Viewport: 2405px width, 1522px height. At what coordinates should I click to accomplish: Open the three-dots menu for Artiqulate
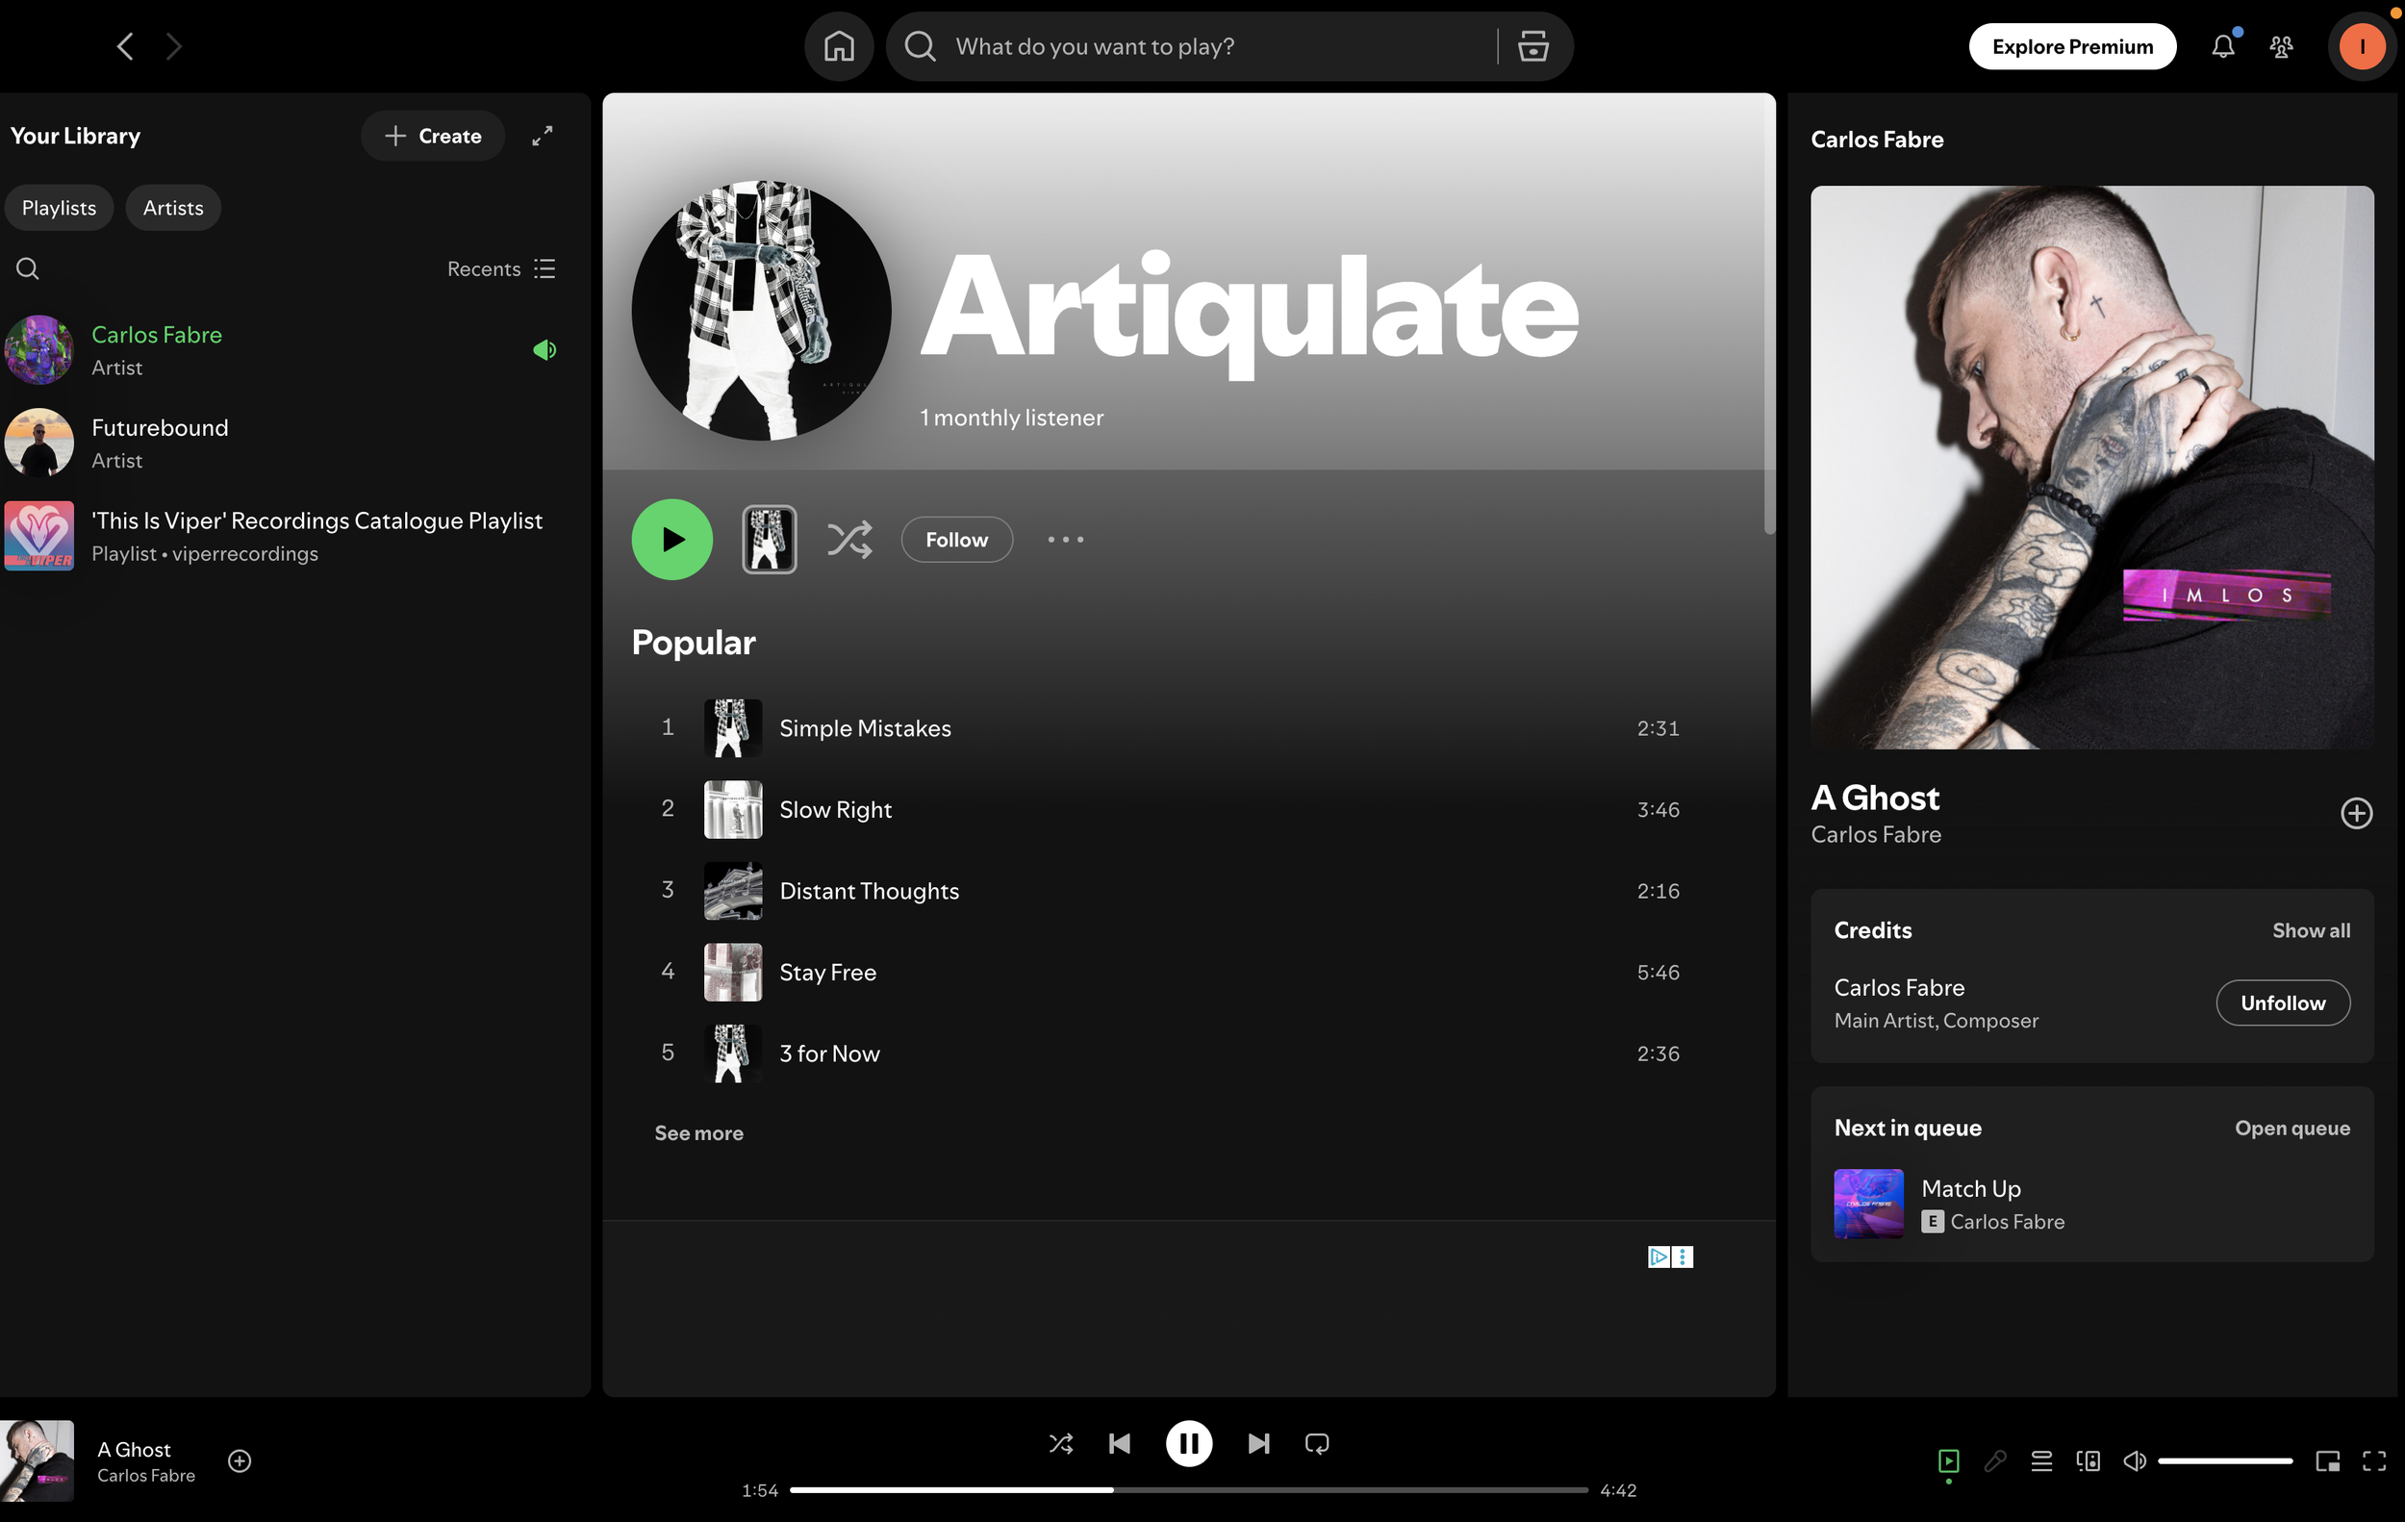point(1065,540)
